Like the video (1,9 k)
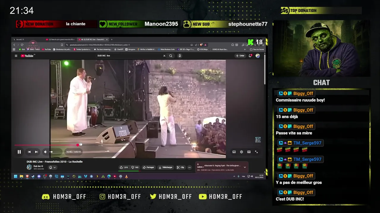380x213 pixels. pyautogui.click(x=124, y=167)
